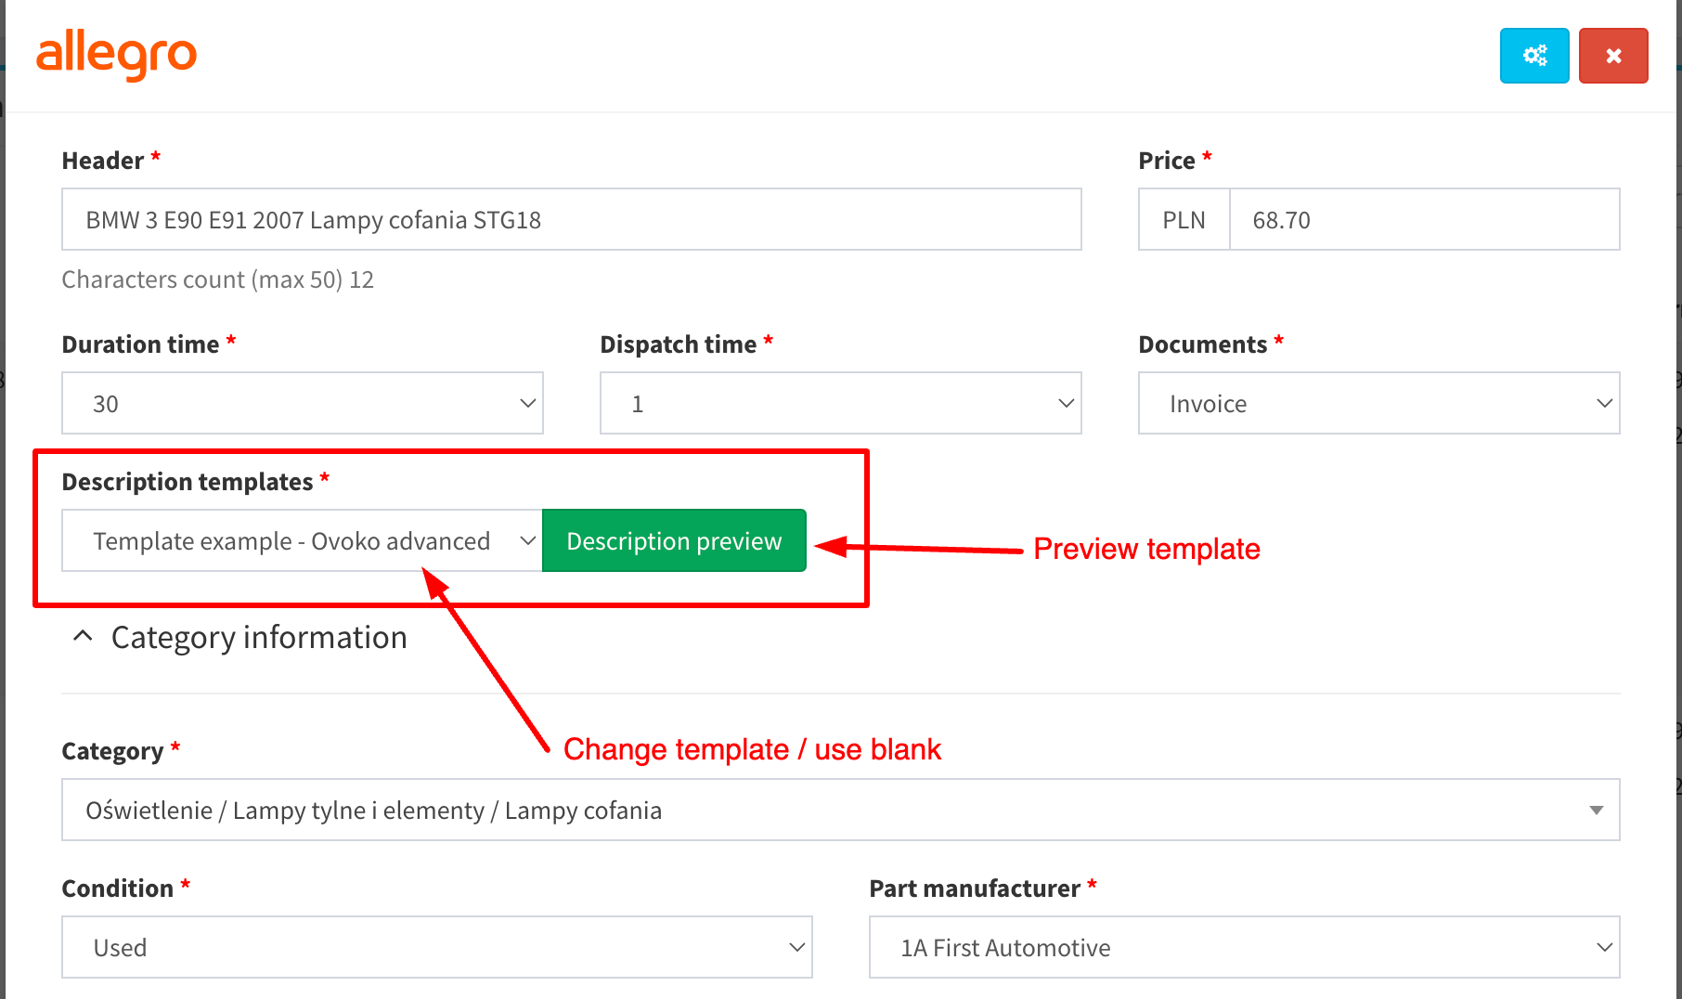Click the Header field label
1682x999 pixels.
(x=102, y=161)
